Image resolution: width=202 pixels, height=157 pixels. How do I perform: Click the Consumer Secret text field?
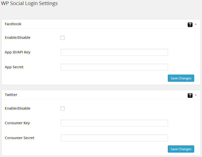pyautogui.click(x=114, y=138)
